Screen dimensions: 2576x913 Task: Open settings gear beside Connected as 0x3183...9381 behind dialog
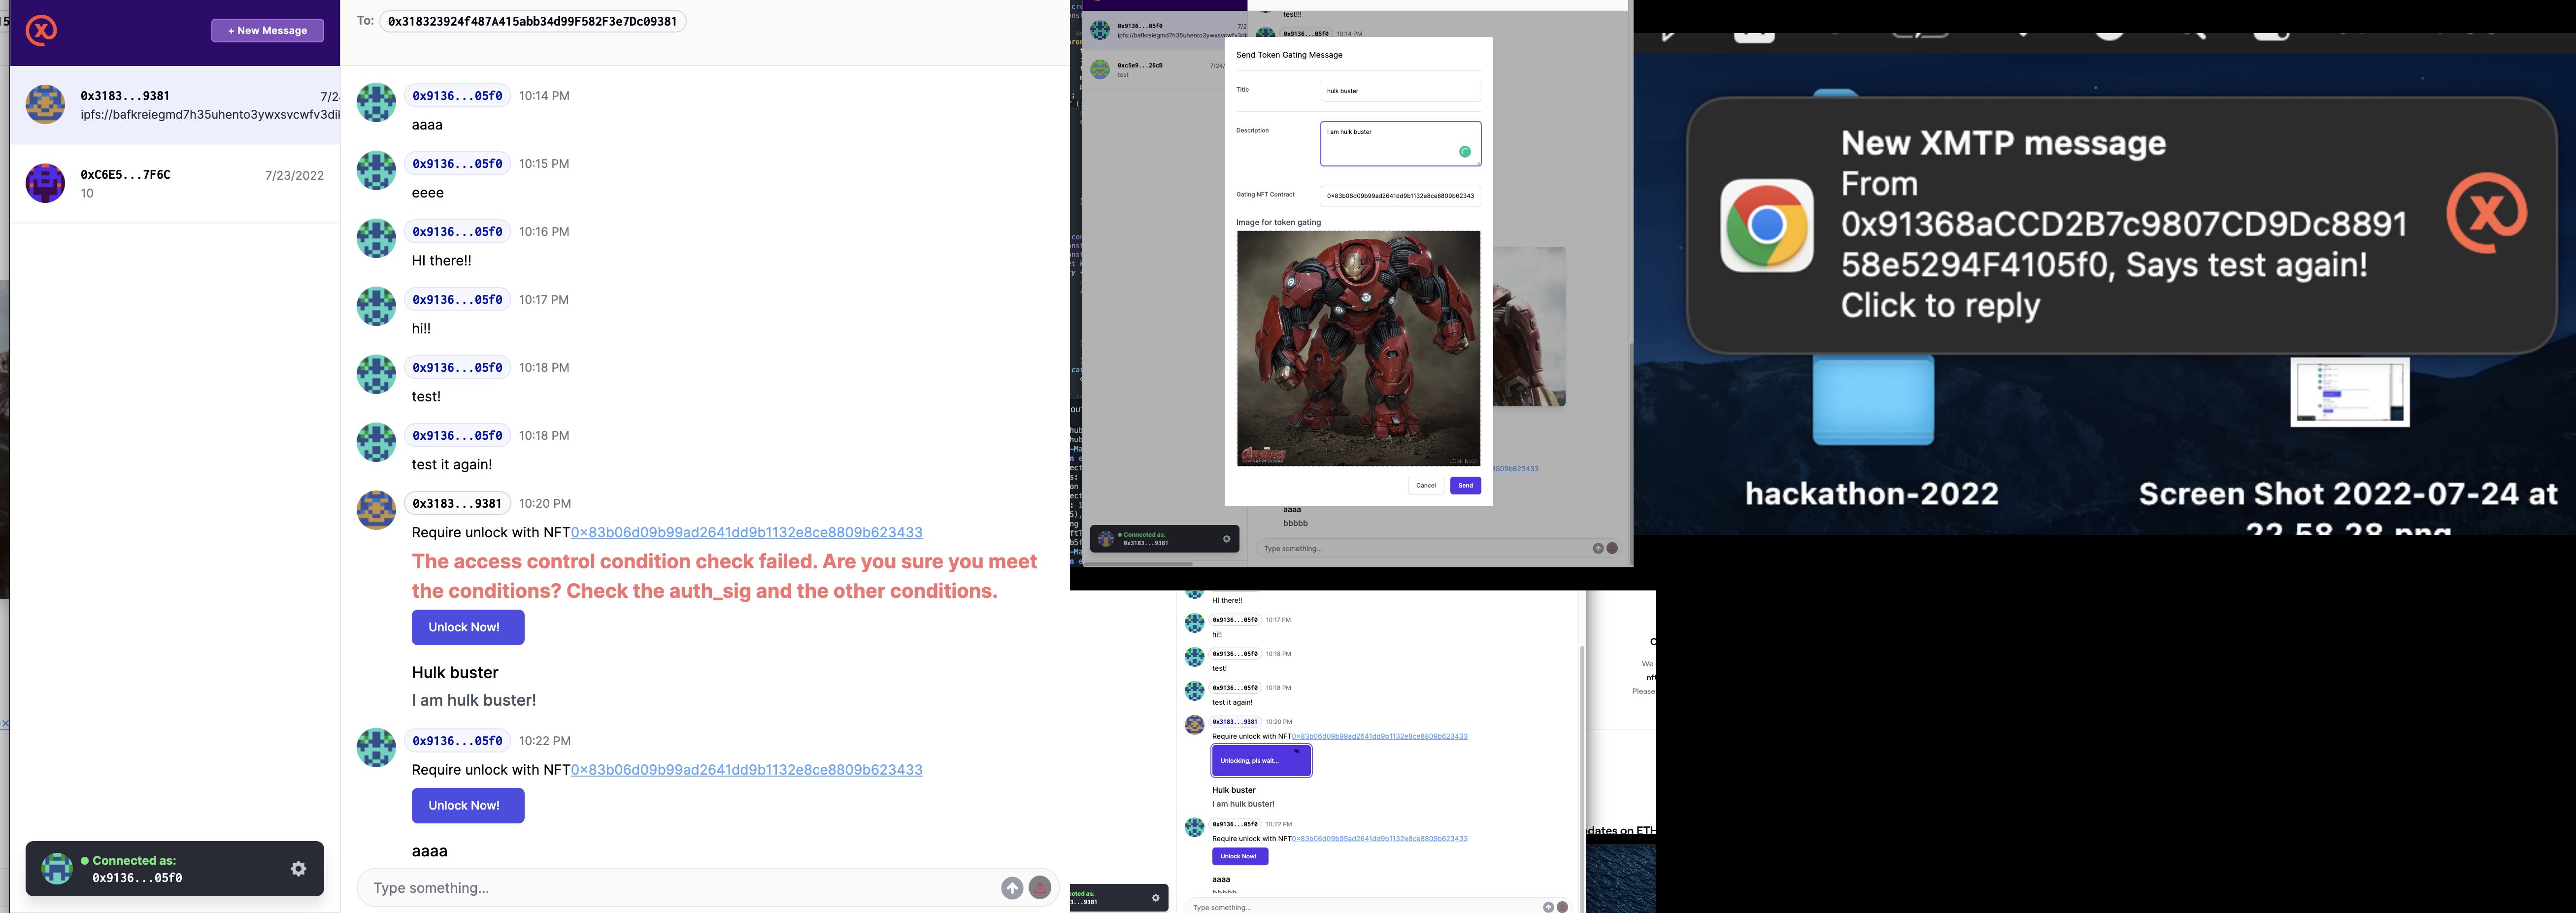1227,539
